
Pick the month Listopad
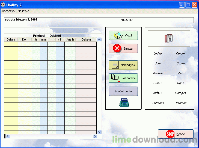[x=181, y=93]
